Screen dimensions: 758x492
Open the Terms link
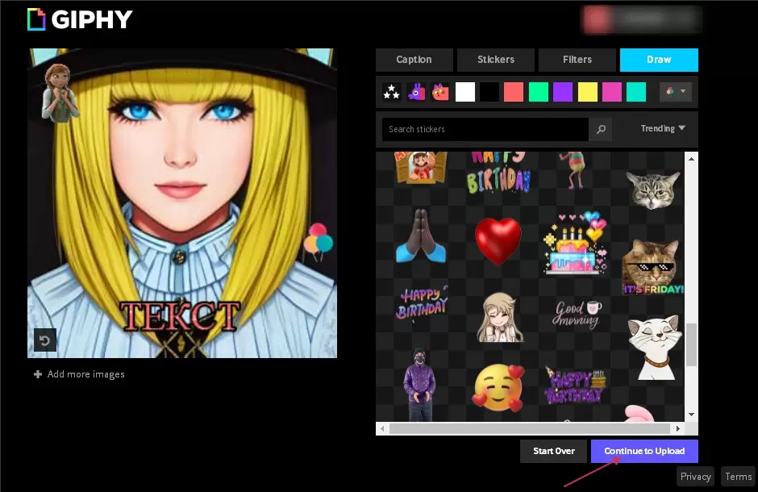point(738,477)
